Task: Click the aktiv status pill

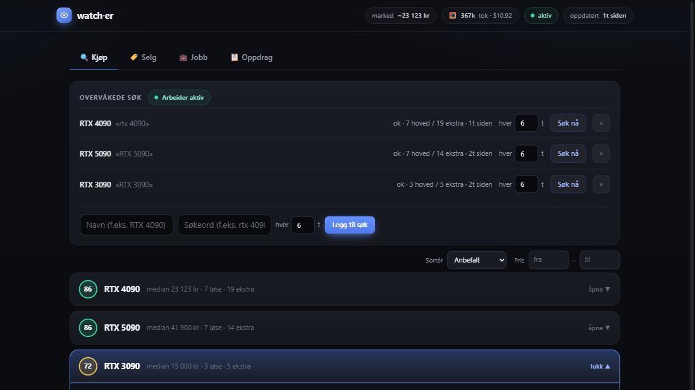Action: (x=541, y=16)
